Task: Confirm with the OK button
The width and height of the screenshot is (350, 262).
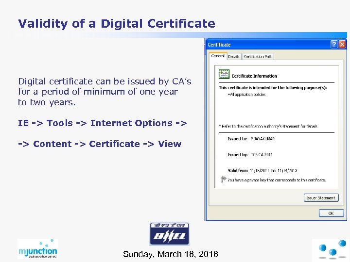Action: pos(331,213)
